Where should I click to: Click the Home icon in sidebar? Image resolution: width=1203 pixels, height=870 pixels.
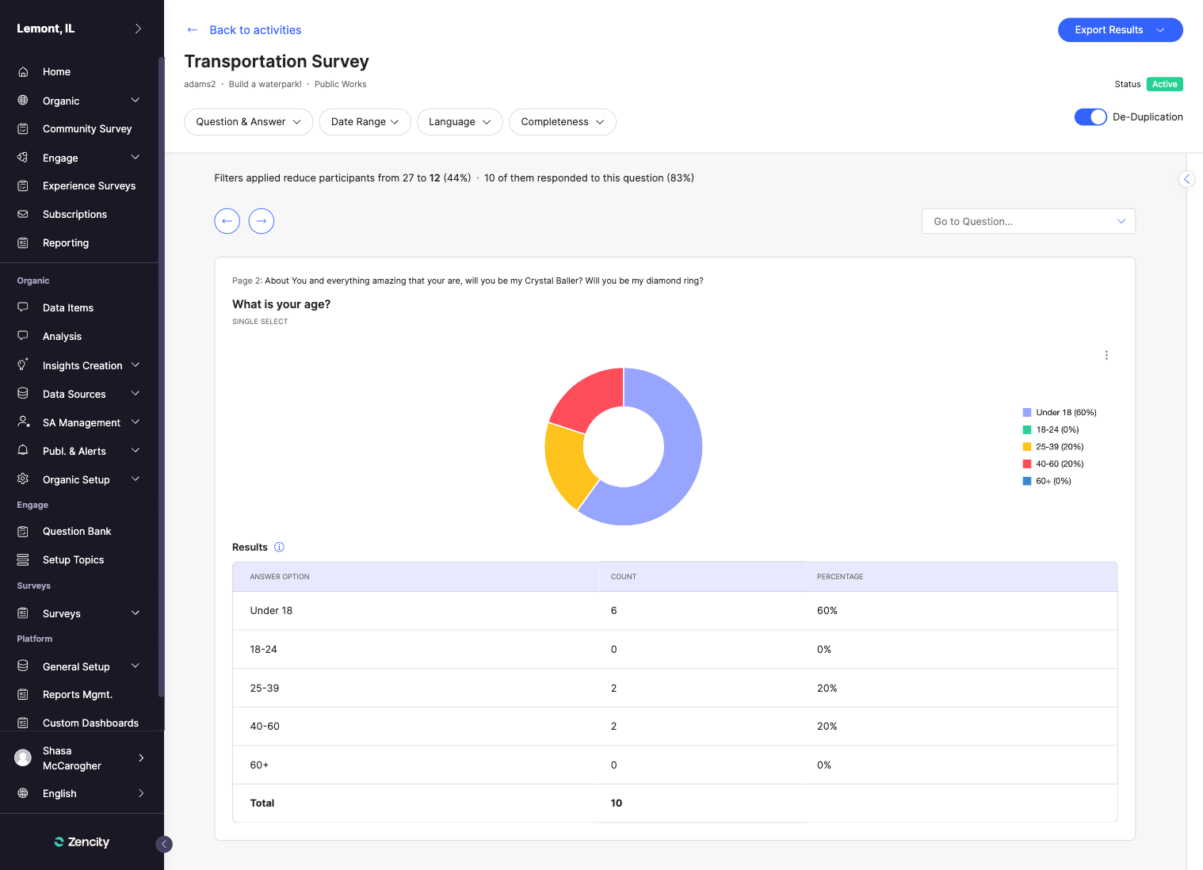(x=23, y=72)
